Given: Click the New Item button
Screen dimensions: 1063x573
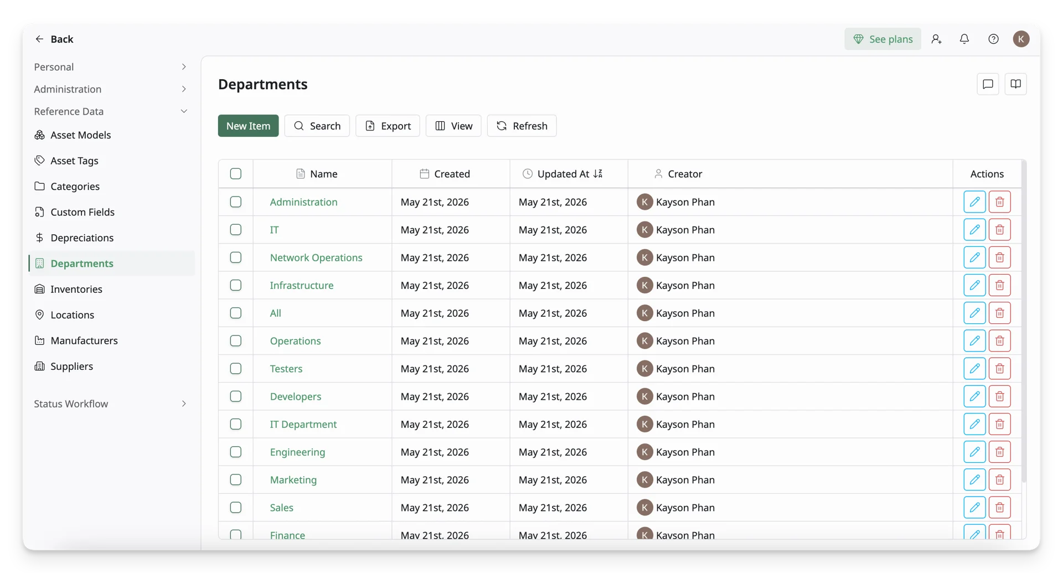Looking at the screenshot, I should (248, 126).
